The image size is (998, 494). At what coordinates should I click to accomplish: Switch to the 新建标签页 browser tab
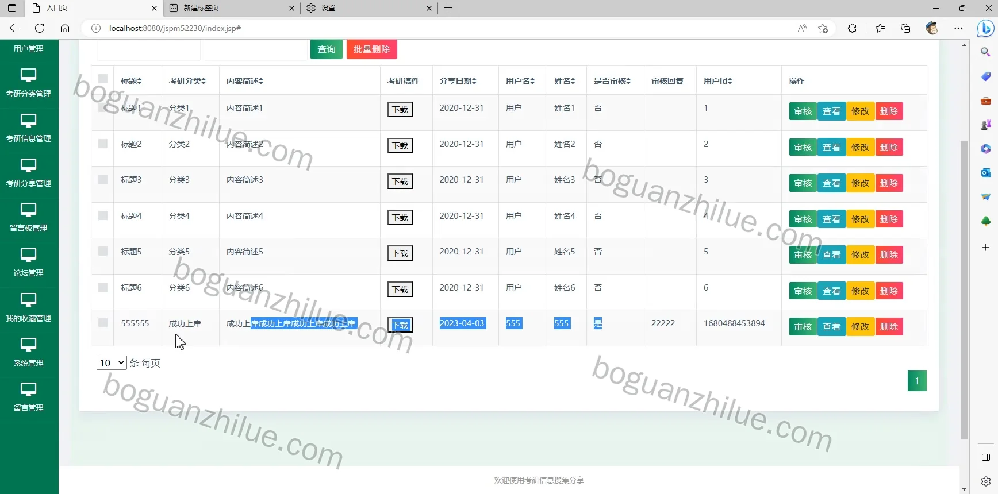pos(231,8)
